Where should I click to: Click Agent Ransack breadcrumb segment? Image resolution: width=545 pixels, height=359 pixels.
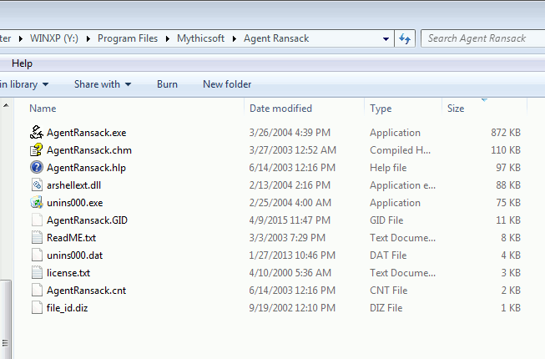(x=276, y=38)
